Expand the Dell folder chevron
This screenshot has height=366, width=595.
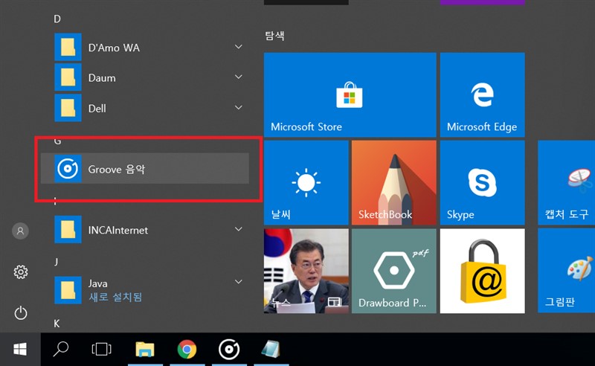click(238, 107)
